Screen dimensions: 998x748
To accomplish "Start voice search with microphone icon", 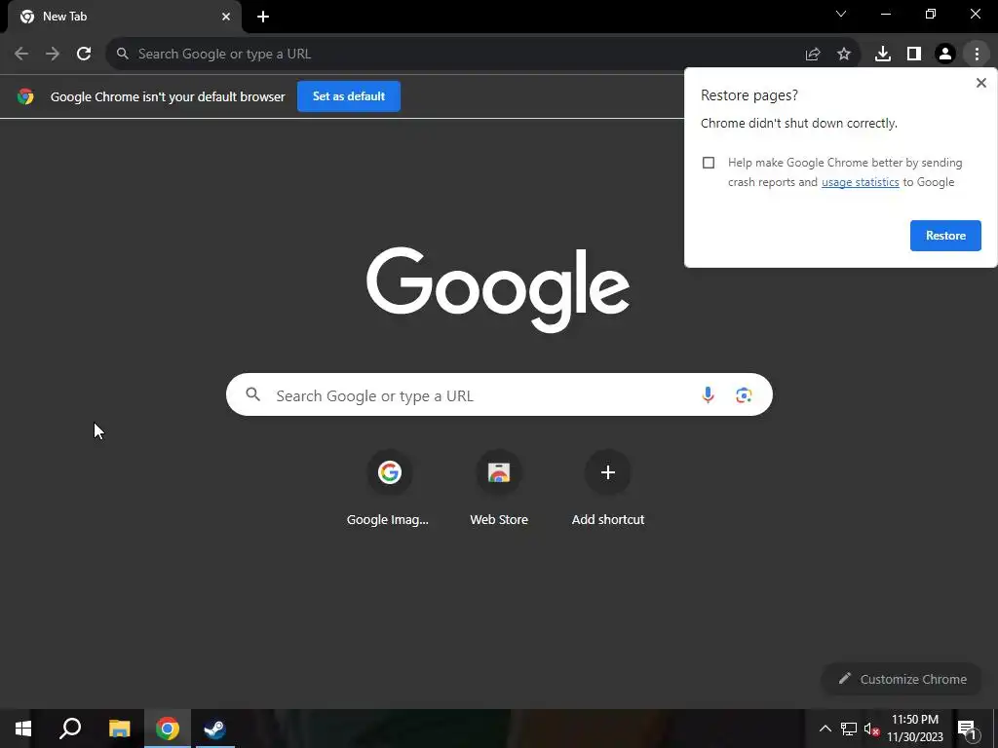I will click(708, 395).
